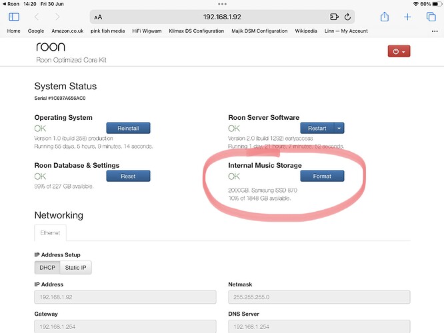Open the Amazon.co.uk bookmark
This screenshot has height=333, width=444.
(x=67, y=31)
